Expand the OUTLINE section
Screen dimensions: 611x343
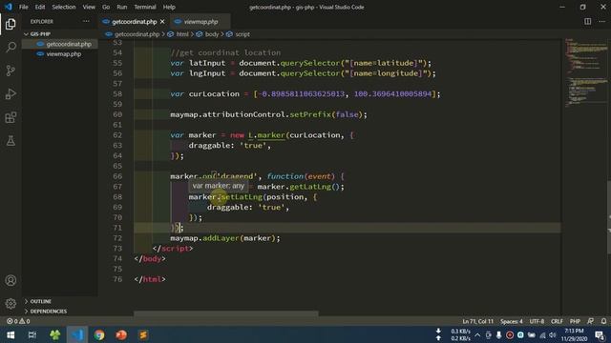(x=40, y=301)
